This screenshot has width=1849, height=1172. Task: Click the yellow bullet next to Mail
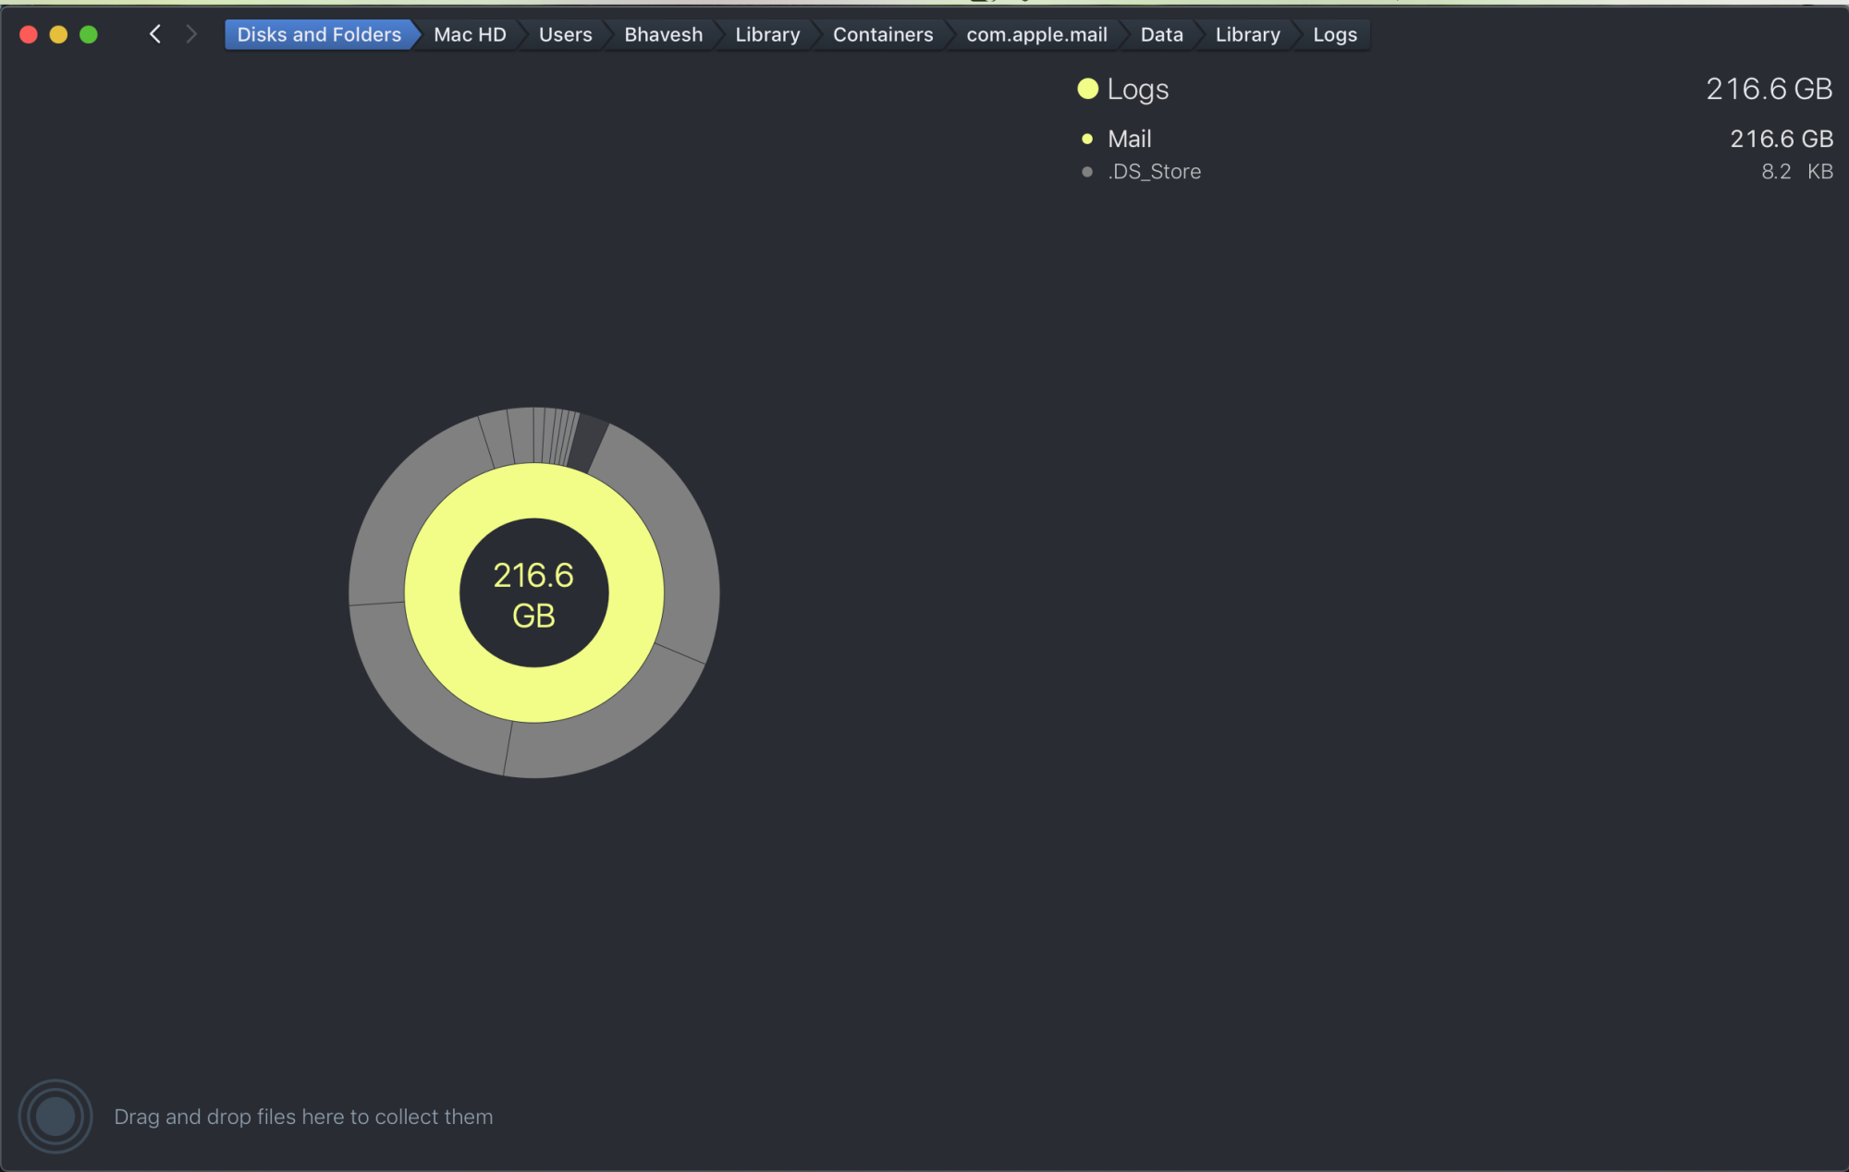click(x=1087, y=139)
